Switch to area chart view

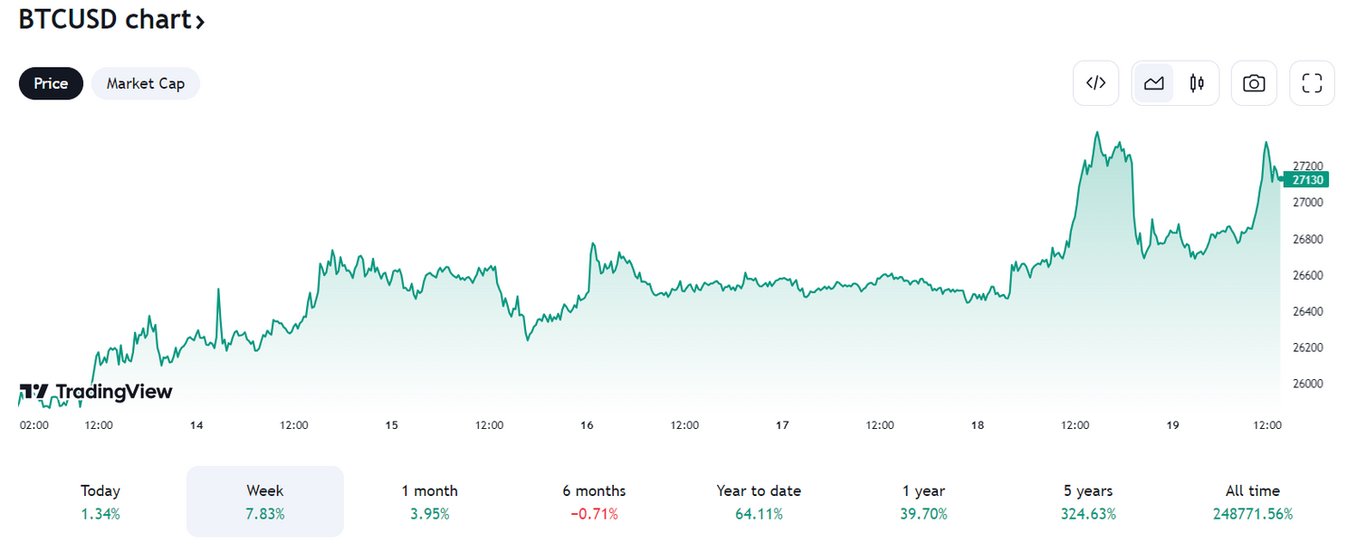[x=1153, y=83]
